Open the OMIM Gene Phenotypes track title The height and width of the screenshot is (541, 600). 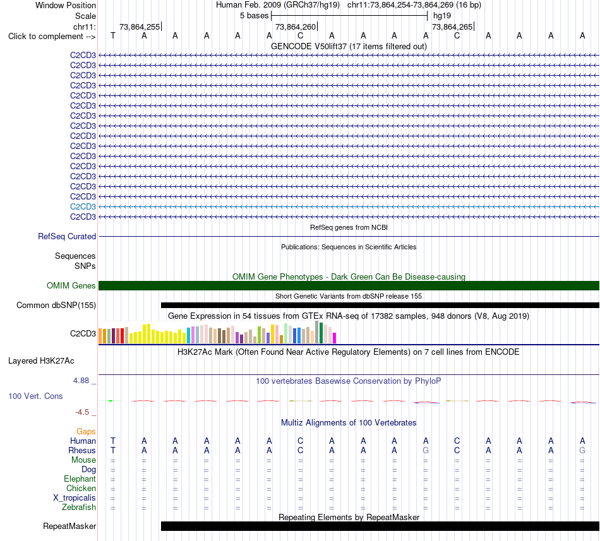[x=349, y=276]
